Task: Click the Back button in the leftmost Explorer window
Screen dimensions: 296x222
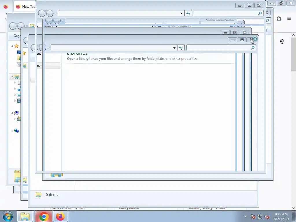Action: 13,26
